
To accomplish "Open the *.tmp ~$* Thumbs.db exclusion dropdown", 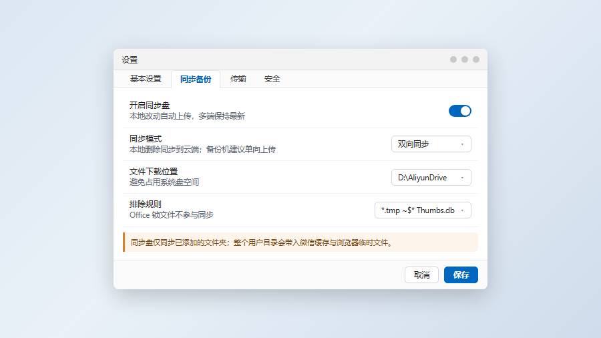I will click(x=423, y=210).
